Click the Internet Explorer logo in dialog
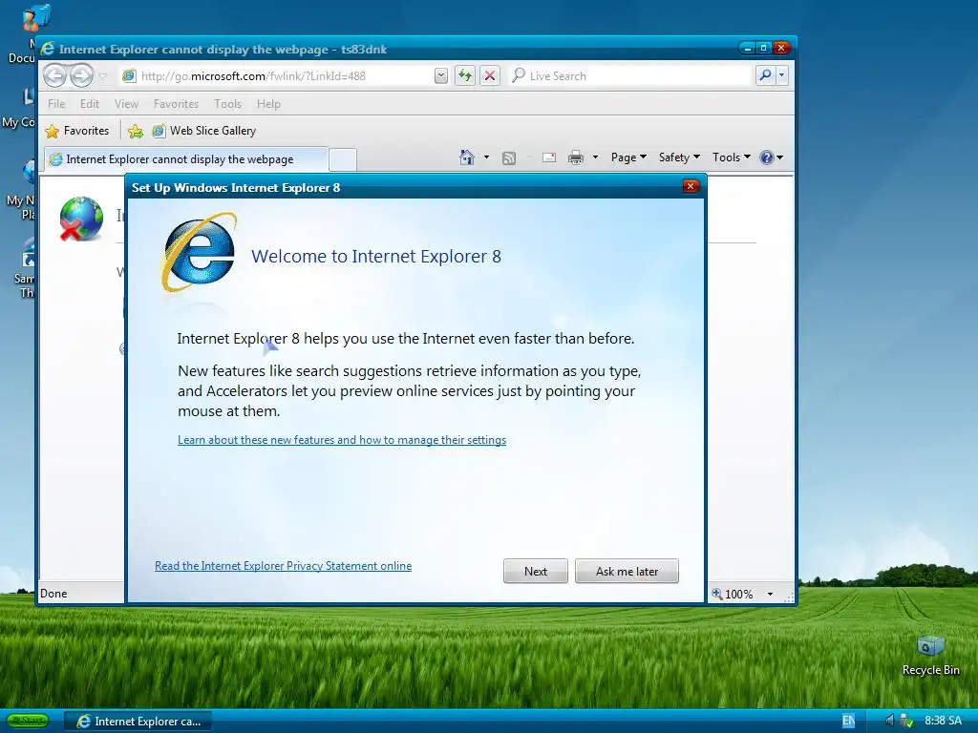This screenshot has width=978, height=733. click(x=200, y=252)
